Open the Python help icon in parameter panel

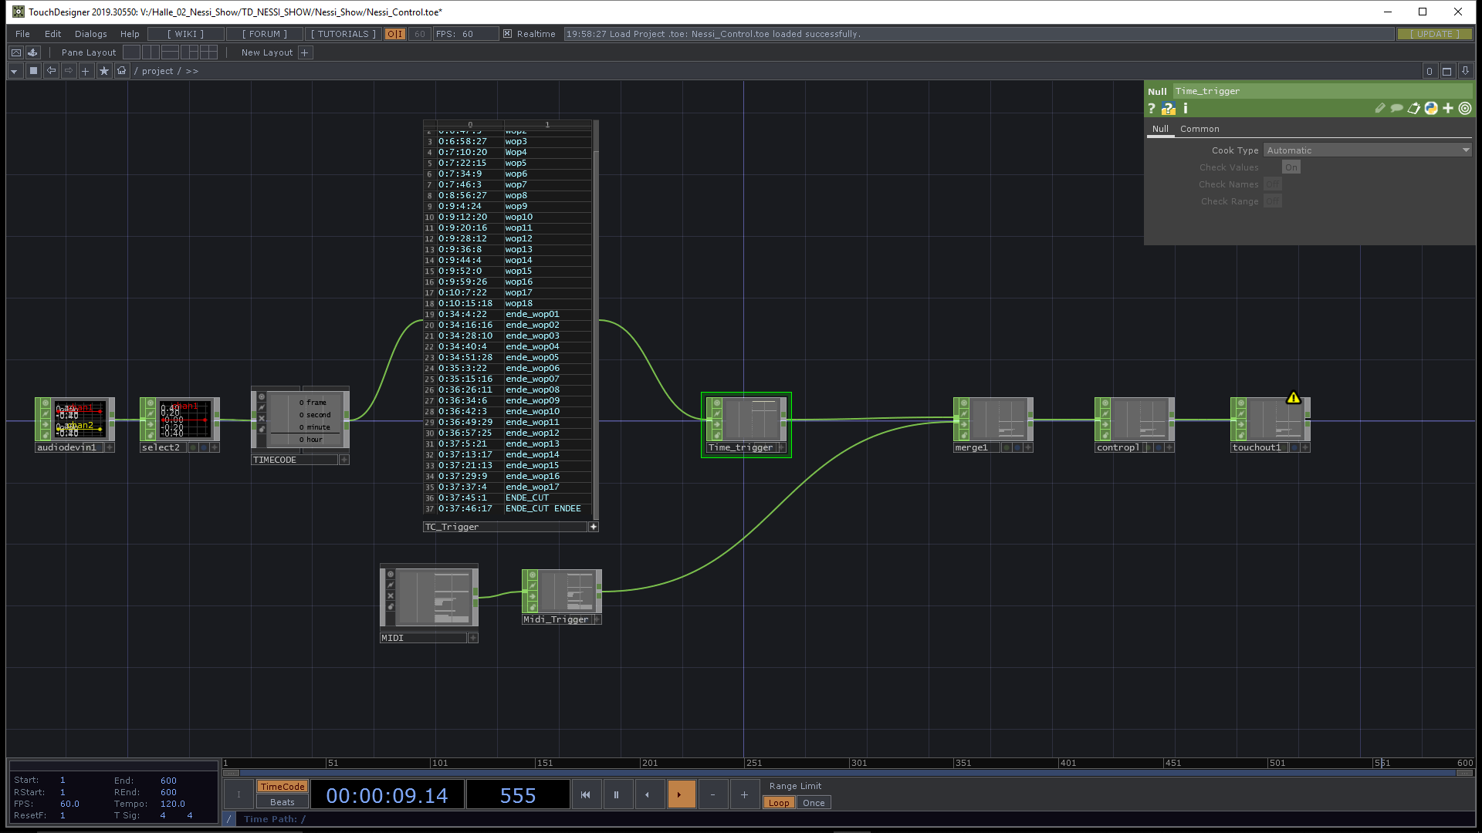pos(1168,109)
